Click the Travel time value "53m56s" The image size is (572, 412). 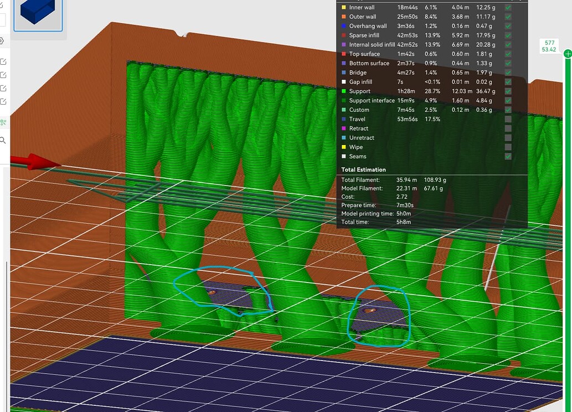[407, 119]
